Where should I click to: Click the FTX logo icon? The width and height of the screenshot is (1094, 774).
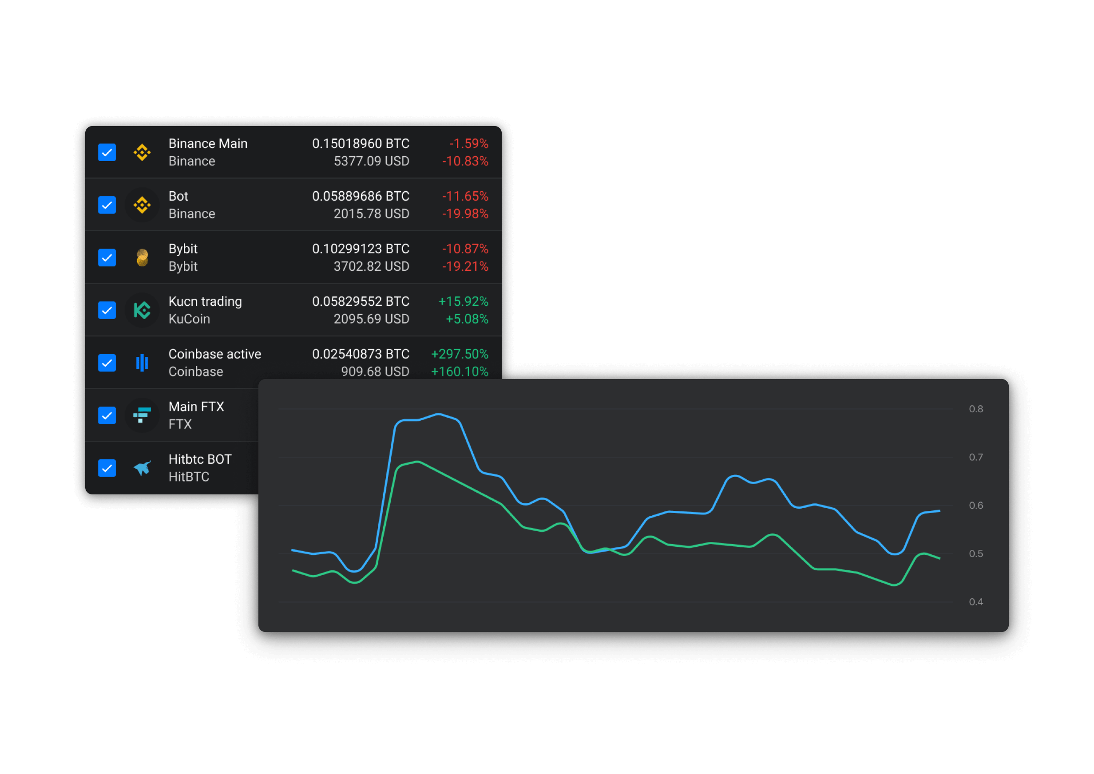click(142, 415)
